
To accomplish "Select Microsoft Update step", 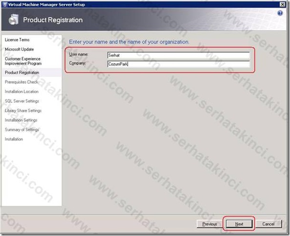I will tap(19, 49).
